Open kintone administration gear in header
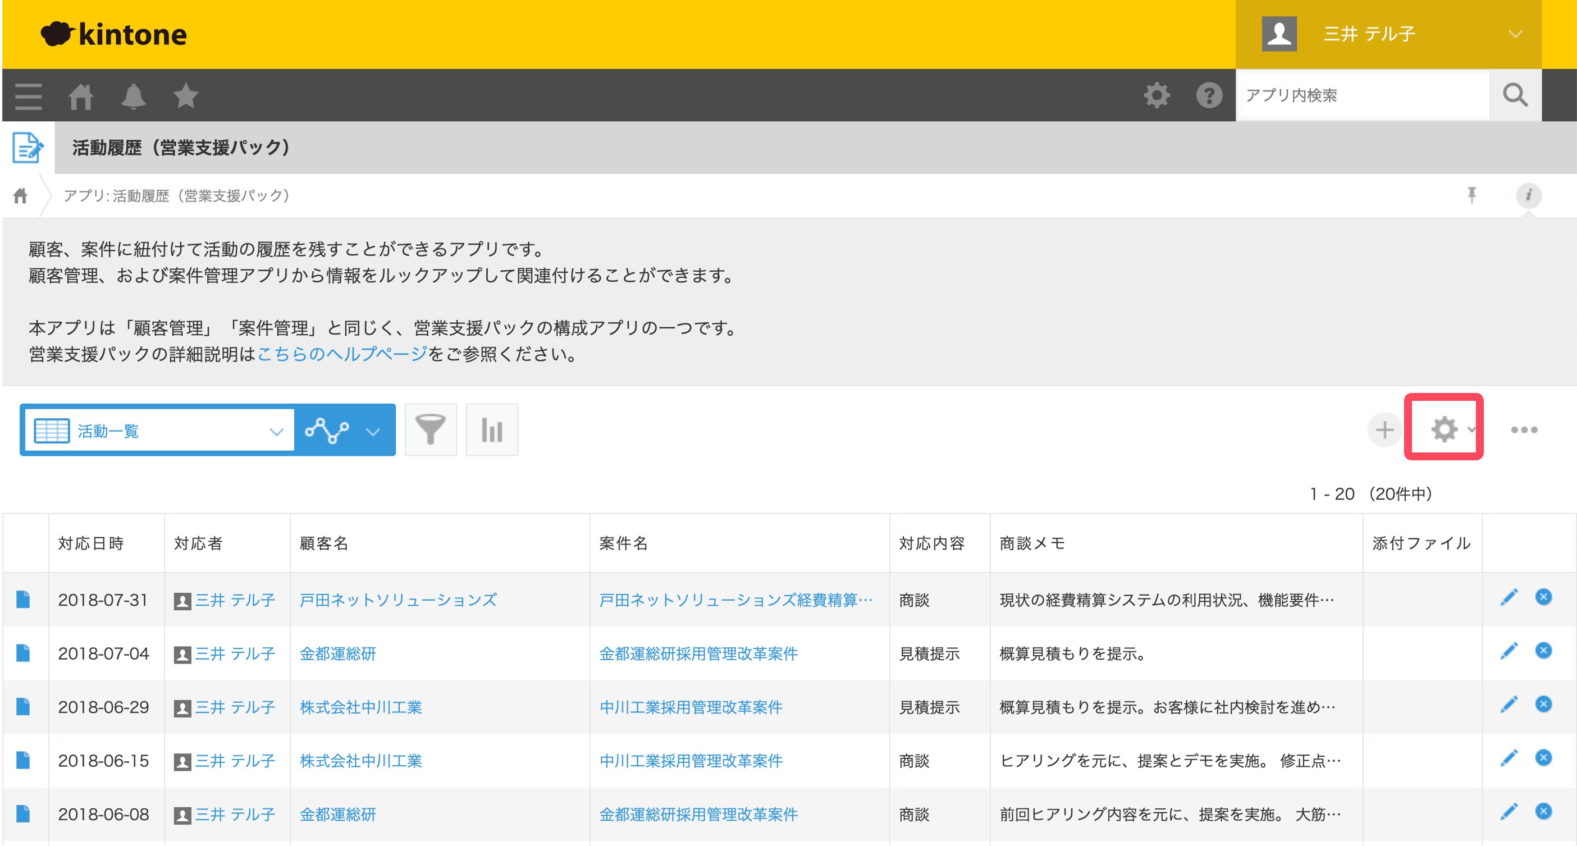This screenshot has height=846, width=1577. pyautogui.click(x=1157, y=95)
